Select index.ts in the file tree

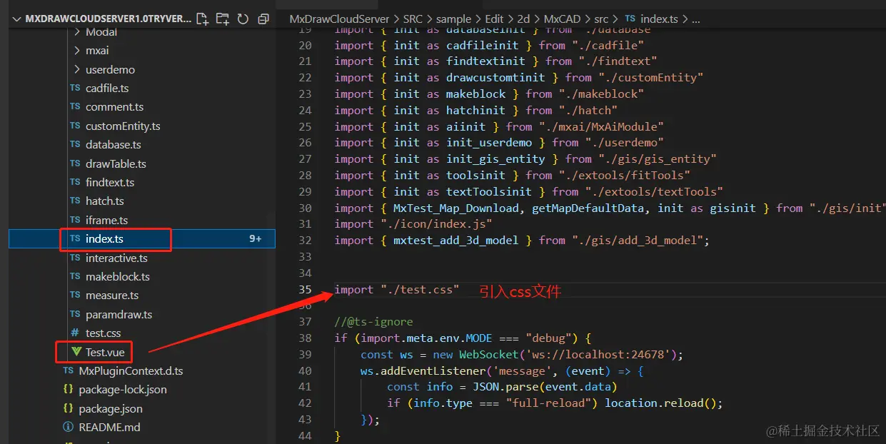104,239
